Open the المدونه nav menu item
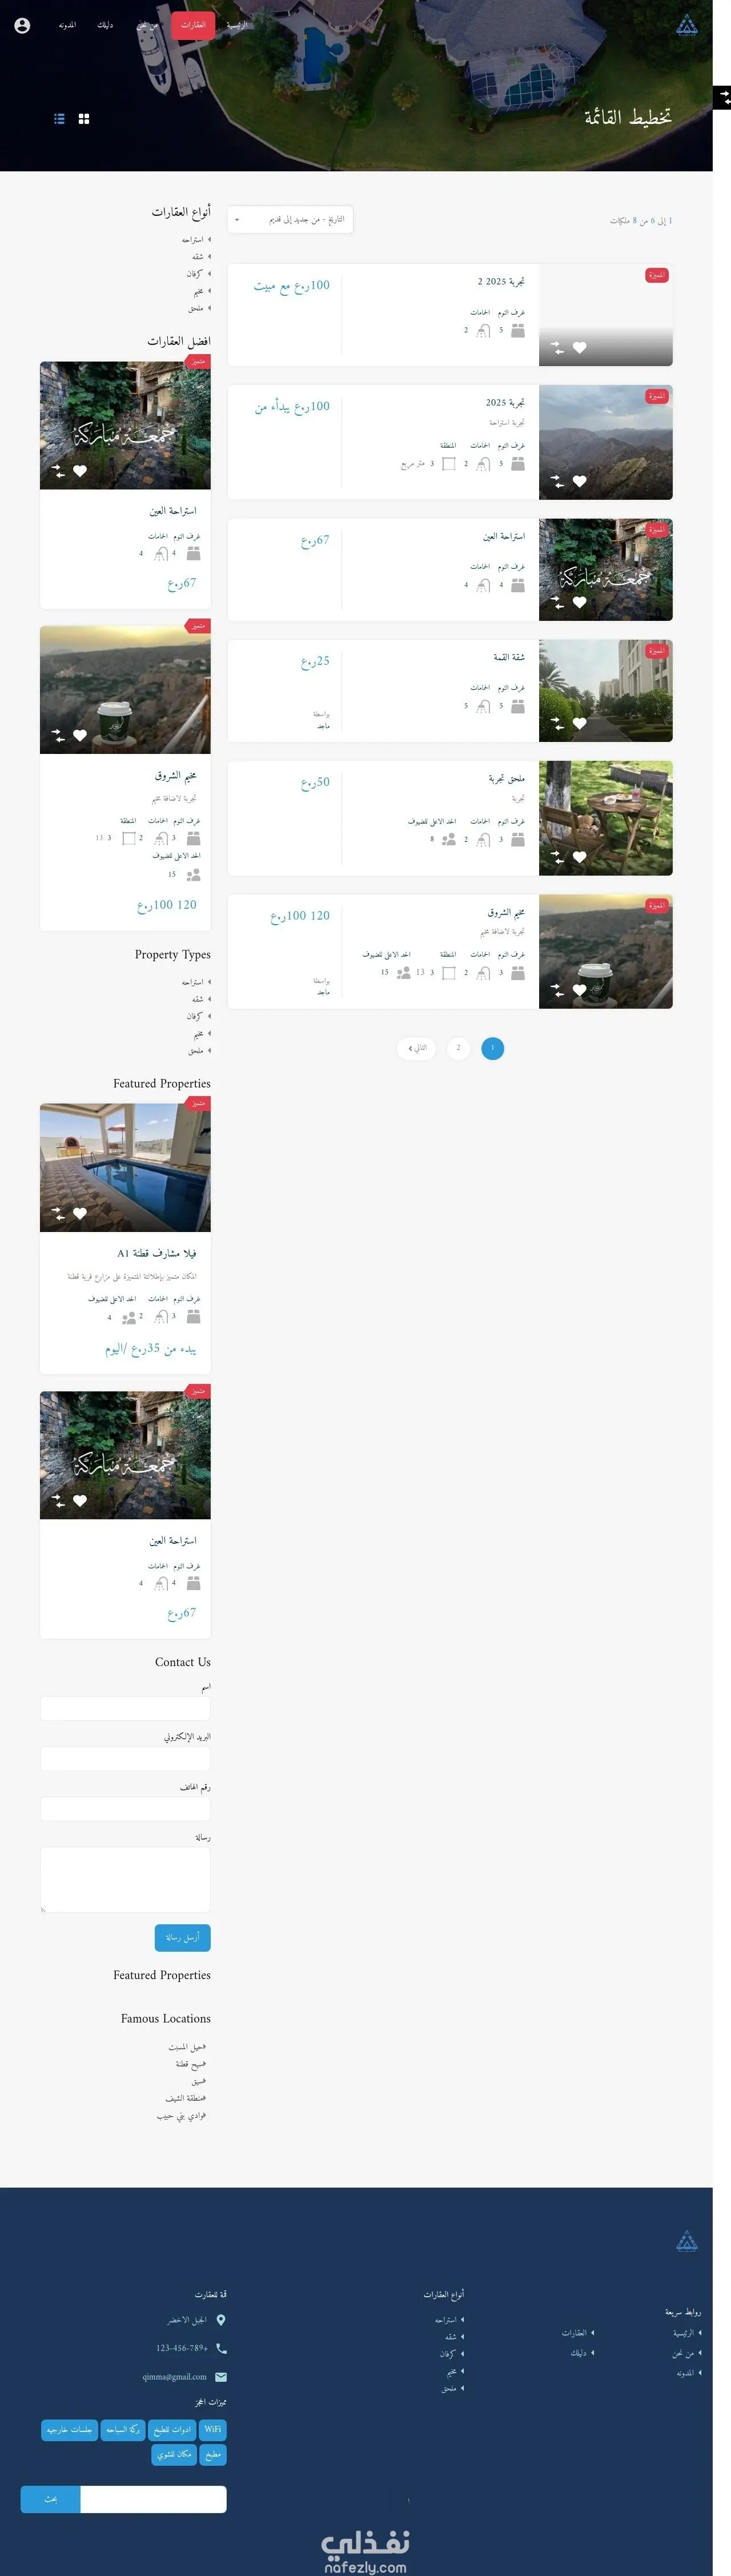 [x=67, y=25]
